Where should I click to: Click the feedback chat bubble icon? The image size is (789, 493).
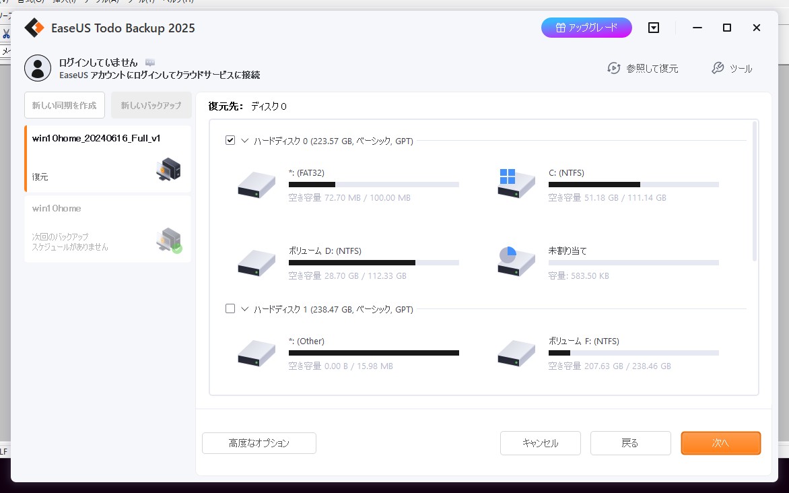click(150, 63)
